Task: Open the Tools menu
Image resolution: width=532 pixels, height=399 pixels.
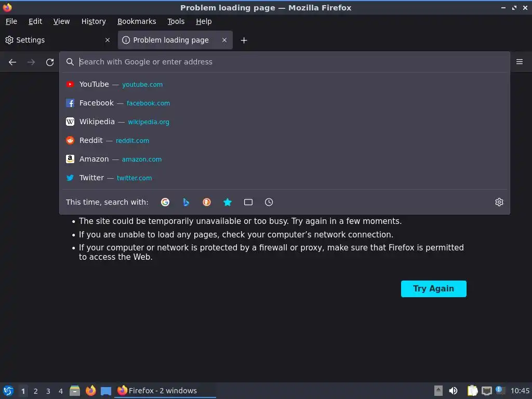Action: [x=176, y=21]
